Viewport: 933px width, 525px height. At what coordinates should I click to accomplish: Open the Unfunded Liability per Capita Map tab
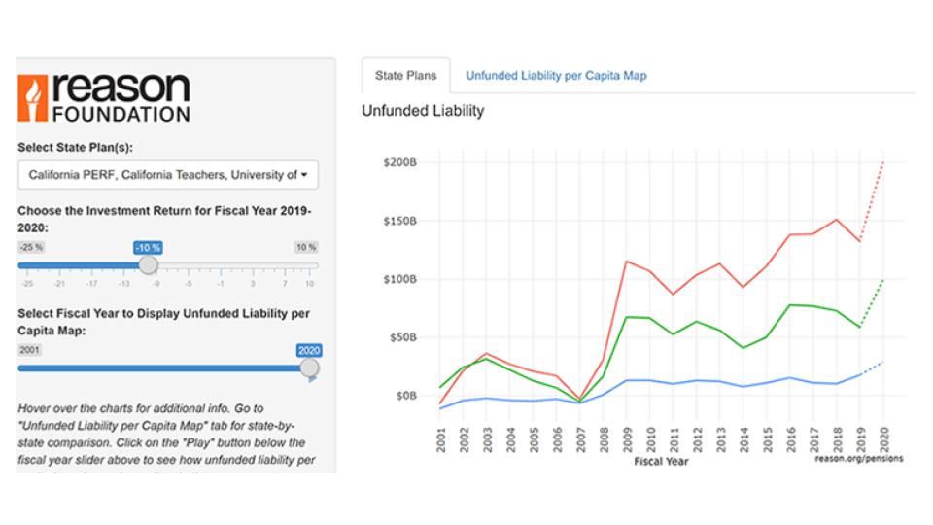(x=556, y=75)
